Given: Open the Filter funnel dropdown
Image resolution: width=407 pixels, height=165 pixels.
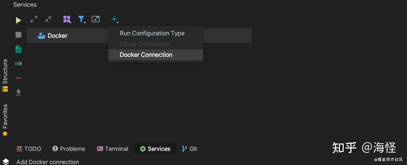Looking at the screenshot, I should 82,19.
